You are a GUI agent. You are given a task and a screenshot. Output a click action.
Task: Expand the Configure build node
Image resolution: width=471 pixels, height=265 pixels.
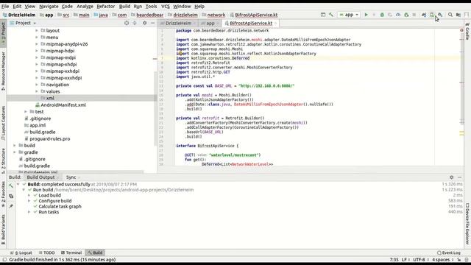coord(29,201)
